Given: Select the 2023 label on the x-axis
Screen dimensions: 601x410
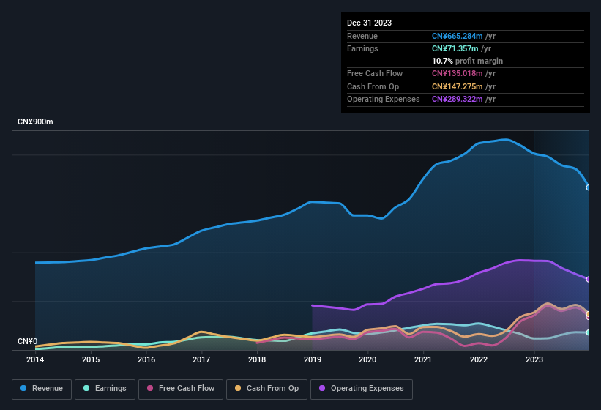Looking at the screenshot, I should pyautogui.click(x=534, y=359).
